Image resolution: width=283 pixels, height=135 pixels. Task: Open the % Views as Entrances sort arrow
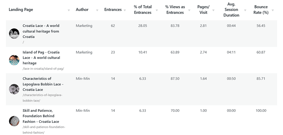tap(189, 10)
